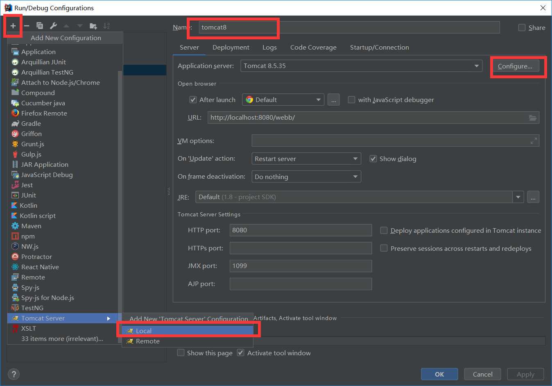Switch to the Startup/Connection tab
Viewport: 552px width, 386px height.
click(379, 47)
